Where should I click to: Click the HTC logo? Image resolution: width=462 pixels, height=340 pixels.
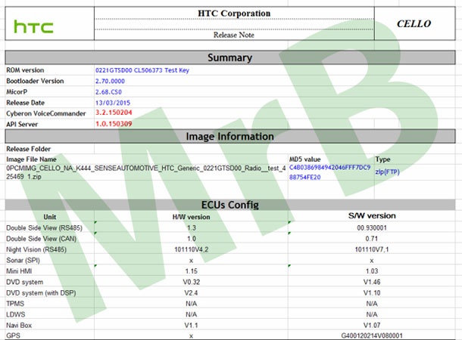coord(34,27)
